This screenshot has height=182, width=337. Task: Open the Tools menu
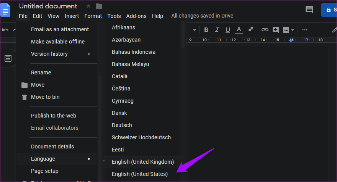pyautogui.click(x=114, y=16)
